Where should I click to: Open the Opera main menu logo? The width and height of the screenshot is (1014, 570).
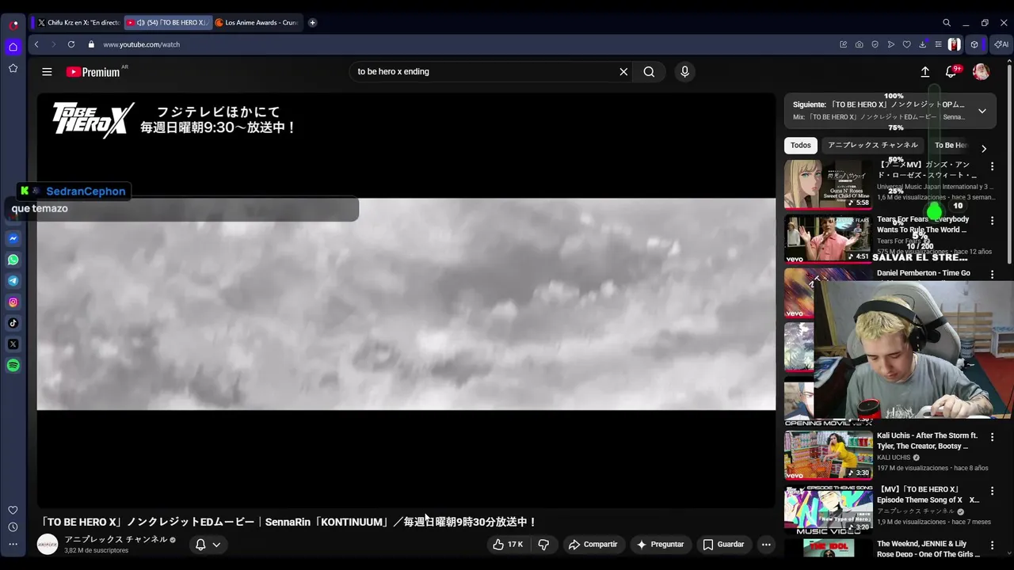tap(13, 25)
